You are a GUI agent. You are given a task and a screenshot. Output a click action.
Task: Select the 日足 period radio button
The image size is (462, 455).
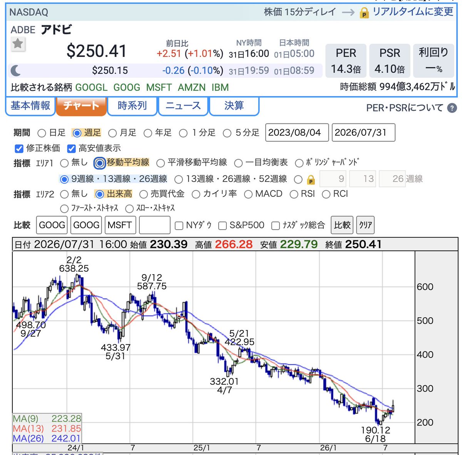click(42, 133)
